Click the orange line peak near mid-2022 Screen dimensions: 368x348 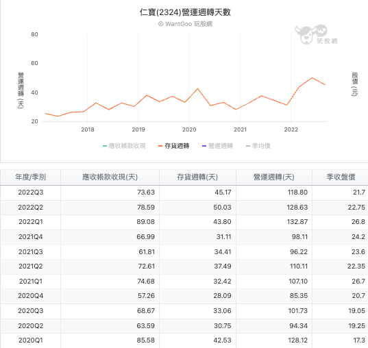[312, 77]
